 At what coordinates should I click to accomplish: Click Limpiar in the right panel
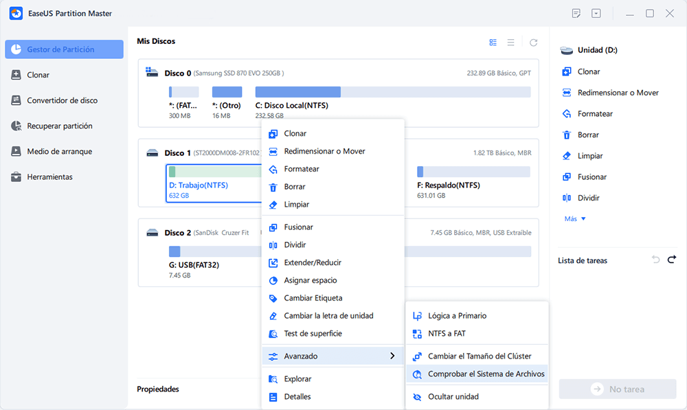click(x=582, y=155)
